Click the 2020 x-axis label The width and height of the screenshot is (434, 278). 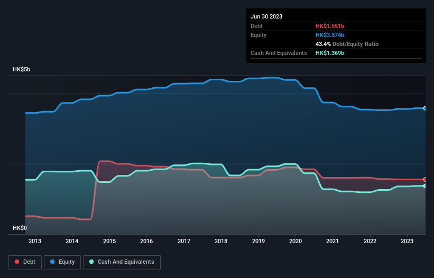click(x=296, y=241)
